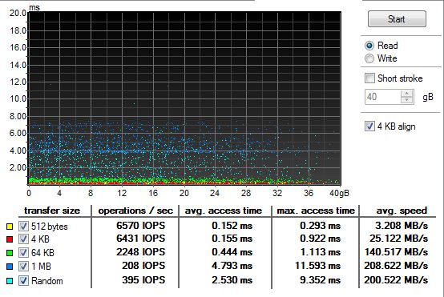
Task: Uncheck the 512 bytes transfer size checkbox
Action: (23, 227)
